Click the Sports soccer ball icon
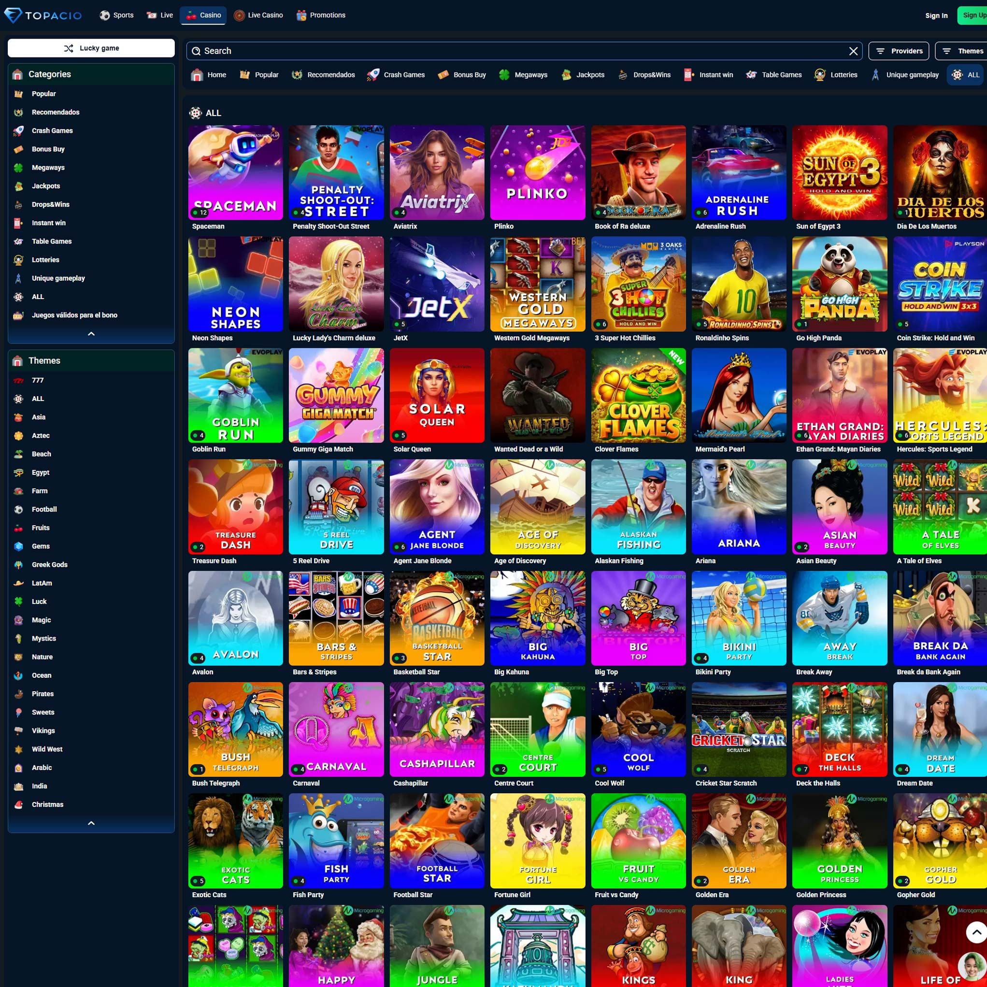 (x=105, y=15)
